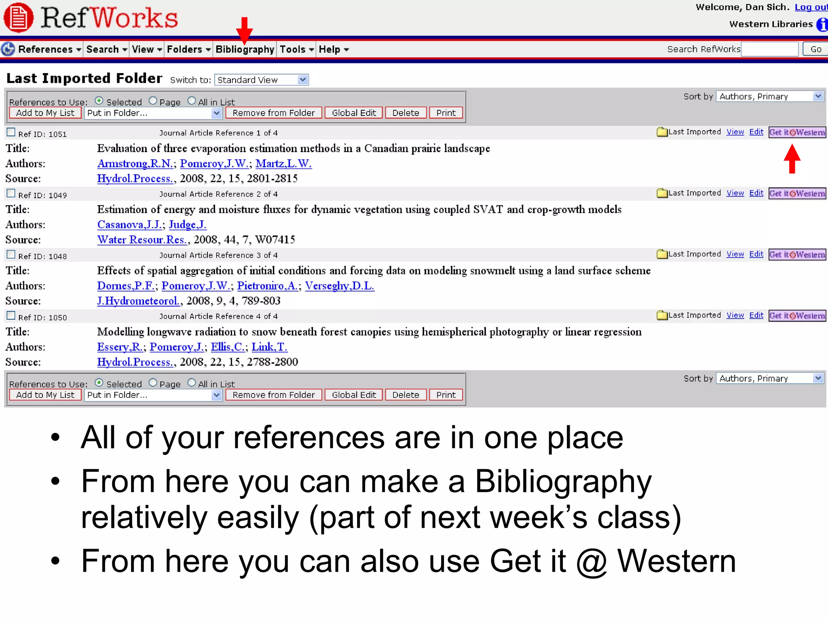828x621 pixels.
Task: Check the box for Ref ID 1051
Action: (x=11, y=132)
